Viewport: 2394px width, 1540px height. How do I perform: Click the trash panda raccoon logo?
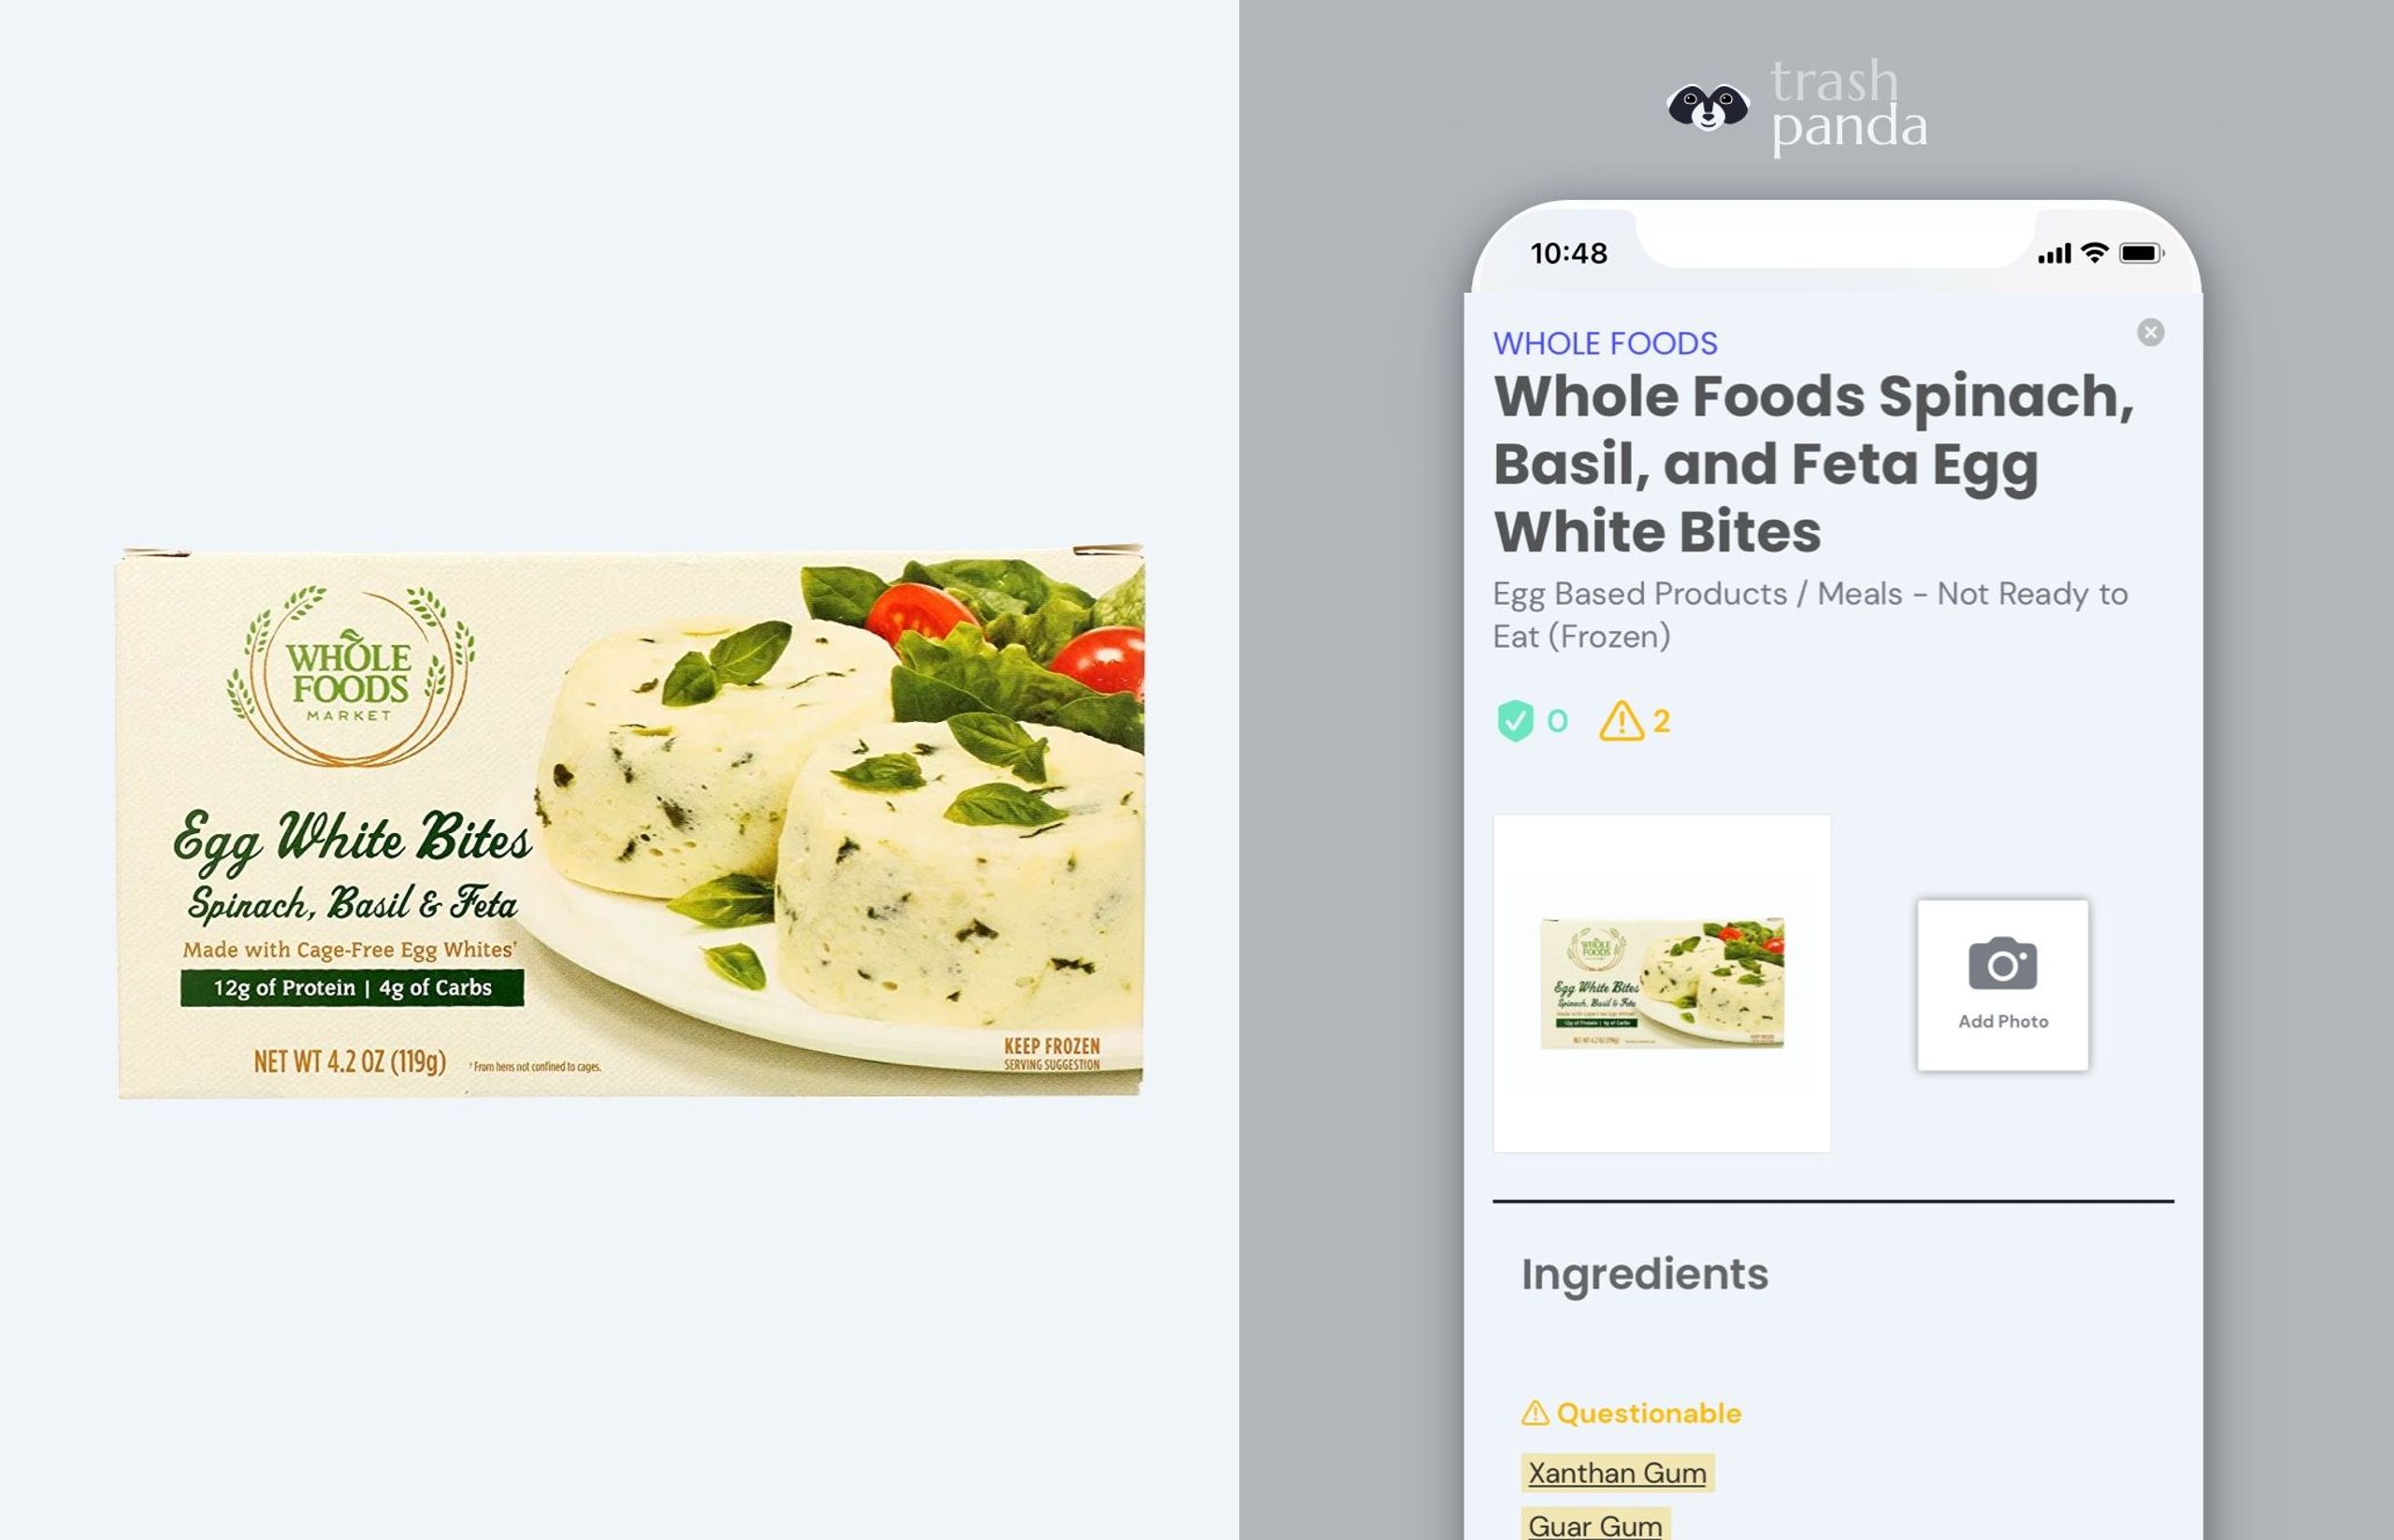click(1708, 107)
